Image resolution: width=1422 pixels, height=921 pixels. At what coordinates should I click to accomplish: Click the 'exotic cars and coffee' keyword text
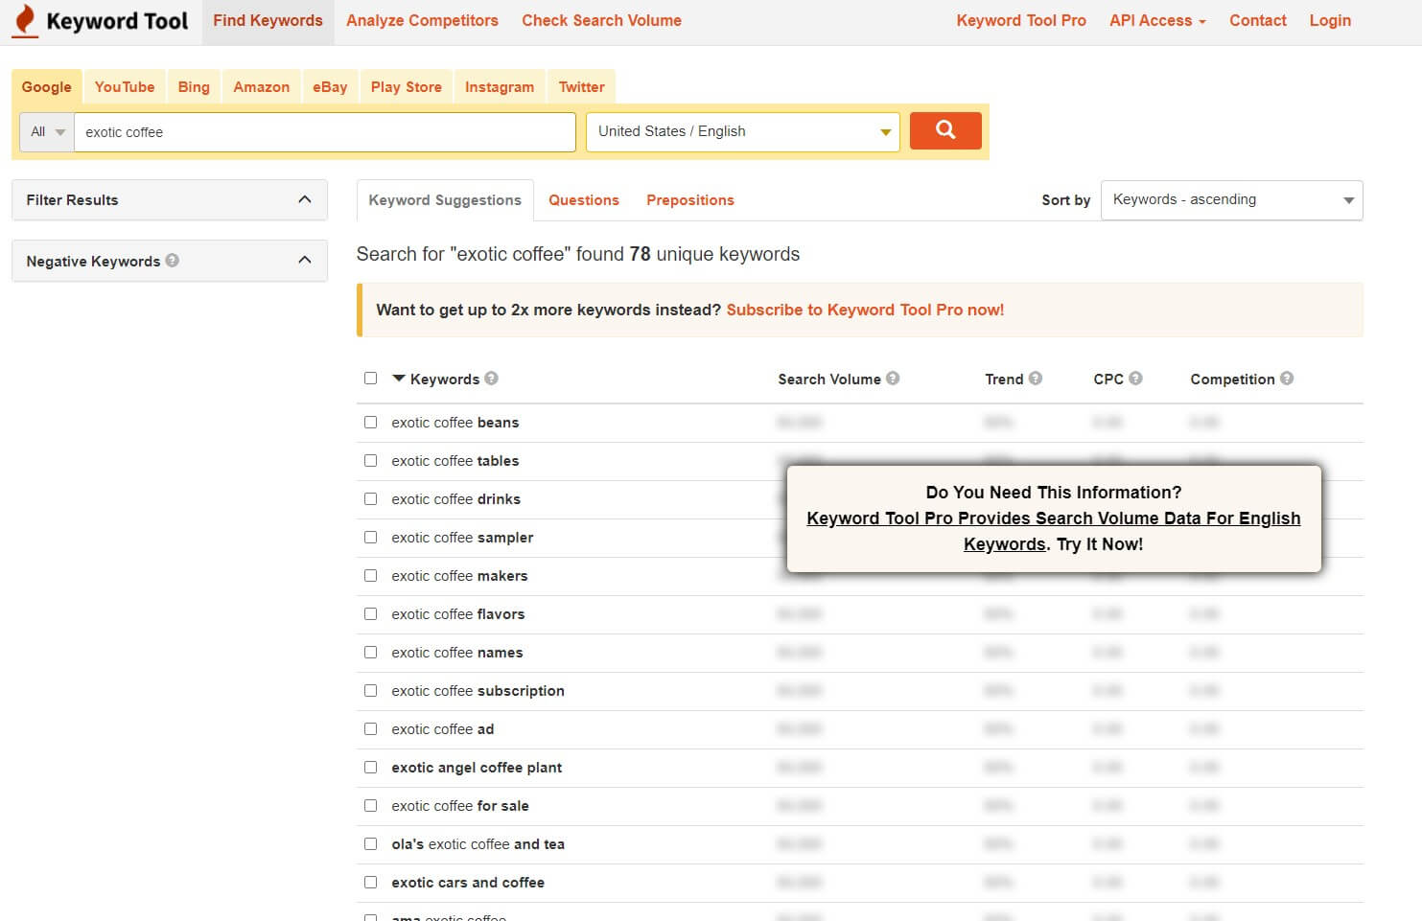pos(468,882)
